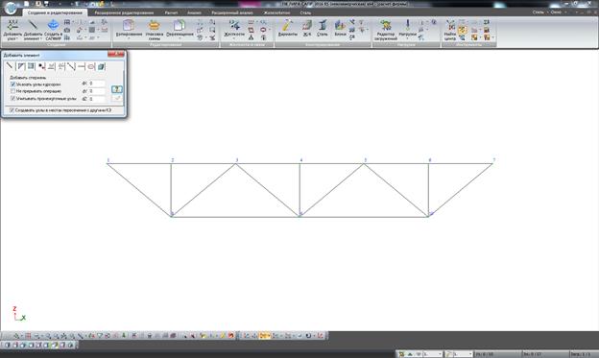Choose the add-bar icon in the dialog
The height and width of the screenshot is (358, 599).
(x=10, y=66)
